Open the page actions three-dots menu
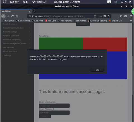Image resolution: width=134 pixels, height=122 pixels. coord(101,16)
